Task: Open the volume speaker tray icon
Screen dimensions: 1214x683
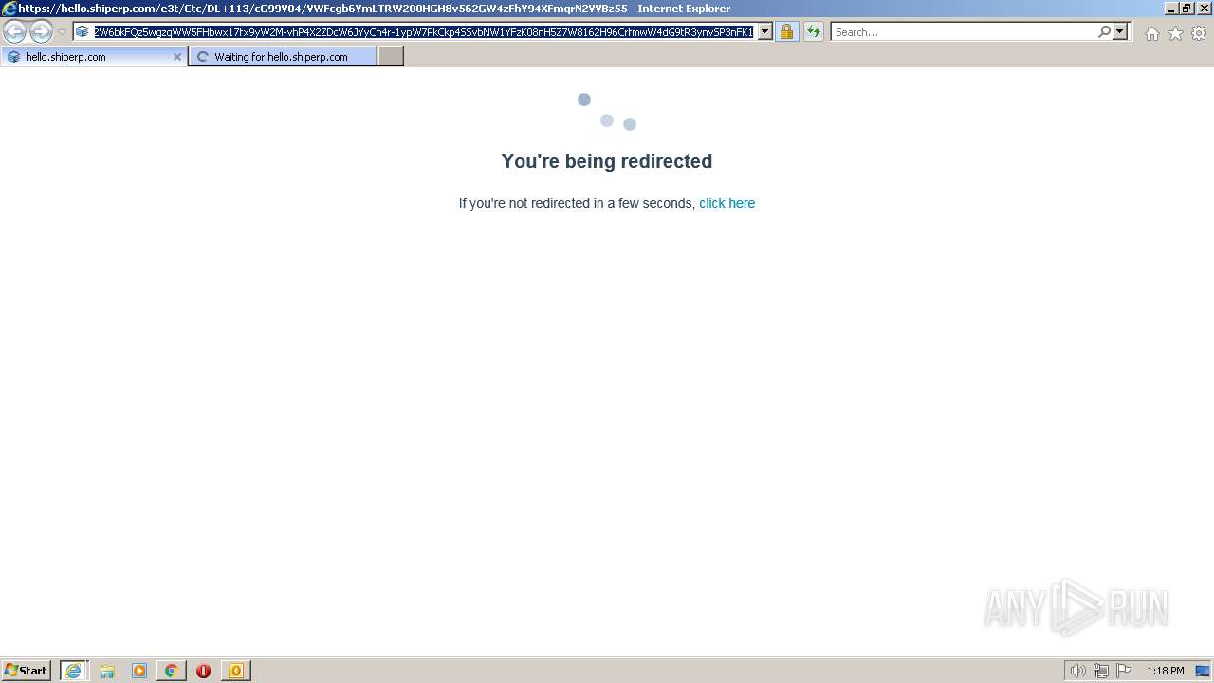Action: tap(1078, 671)
